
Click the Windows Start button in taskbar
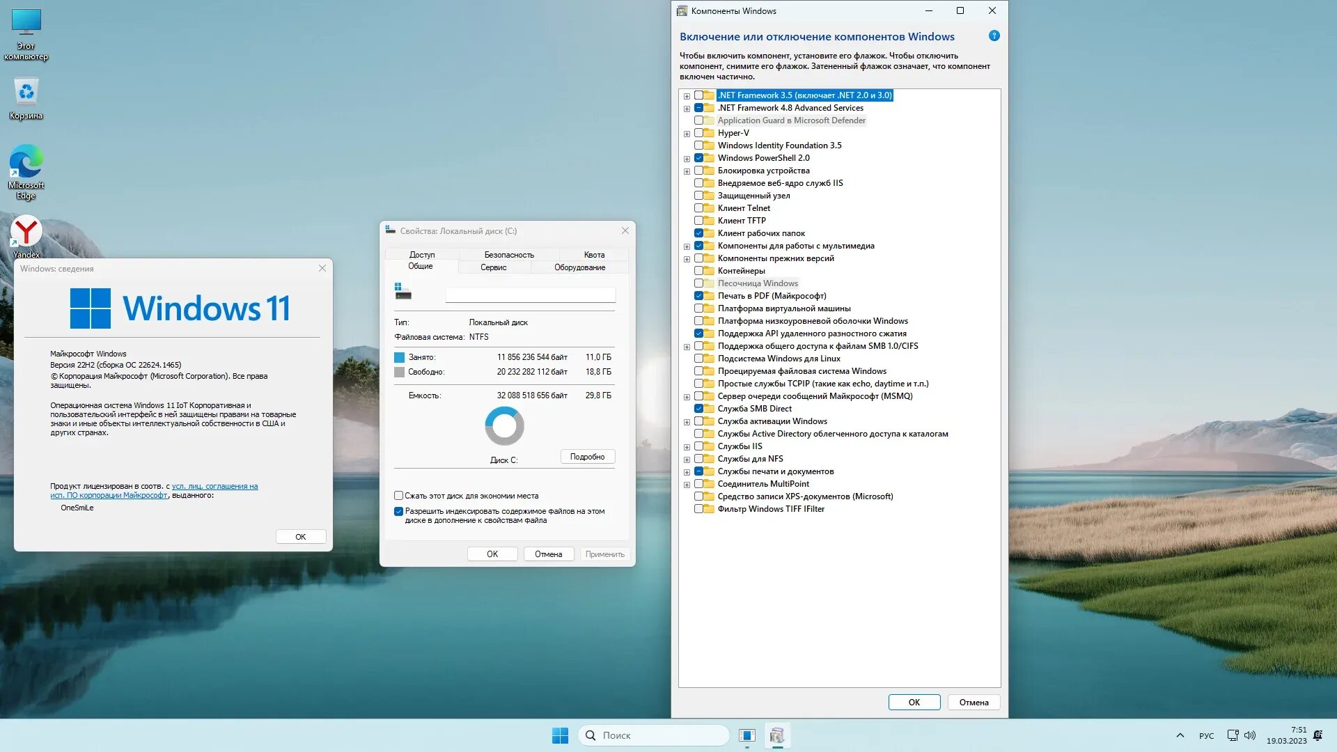click(x=560, y=735)
